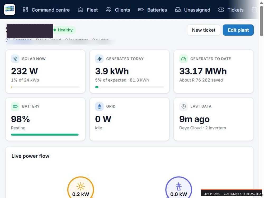Screen dimensions: 264x198
Task: Click the Solar Now progress bar
Action: (x=45, y=87)
